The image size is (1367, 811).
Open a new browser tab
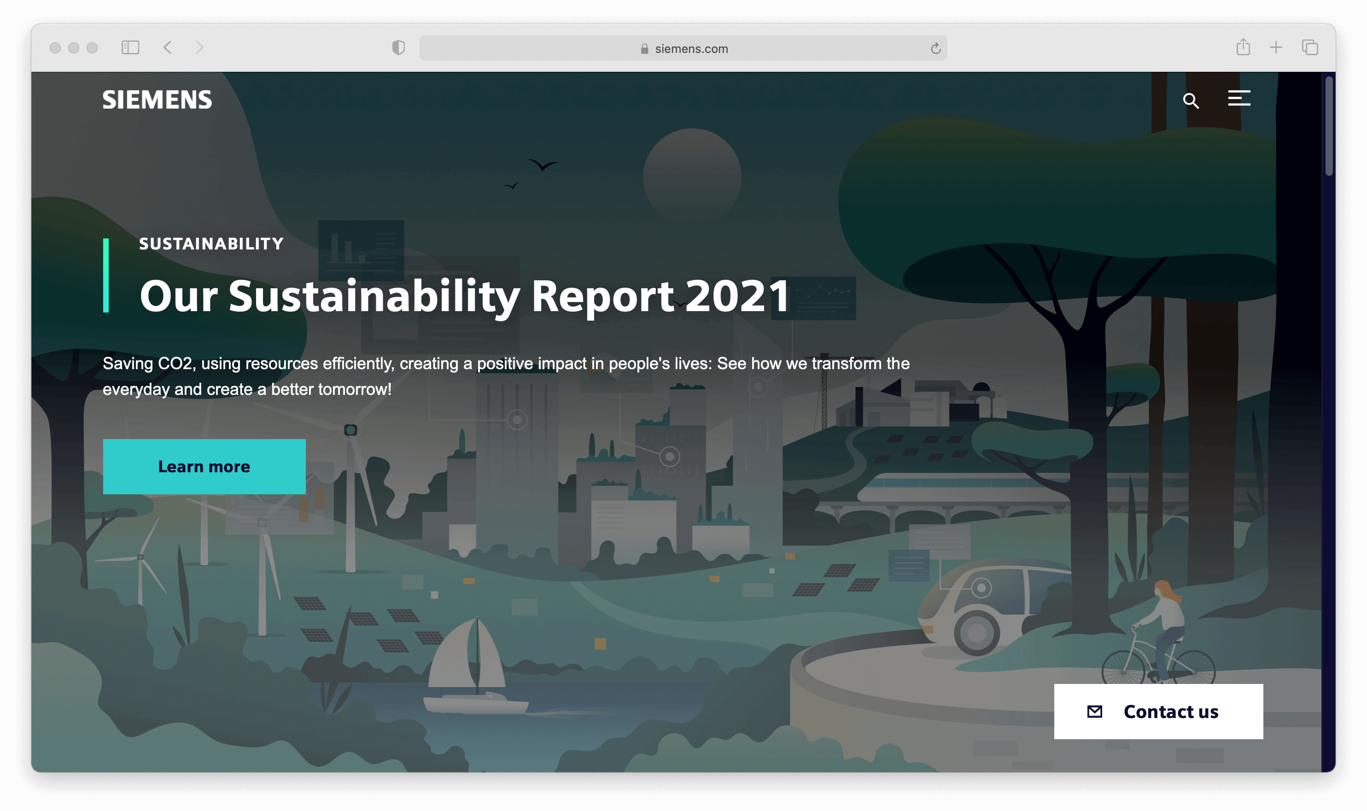coord(1276,47)
